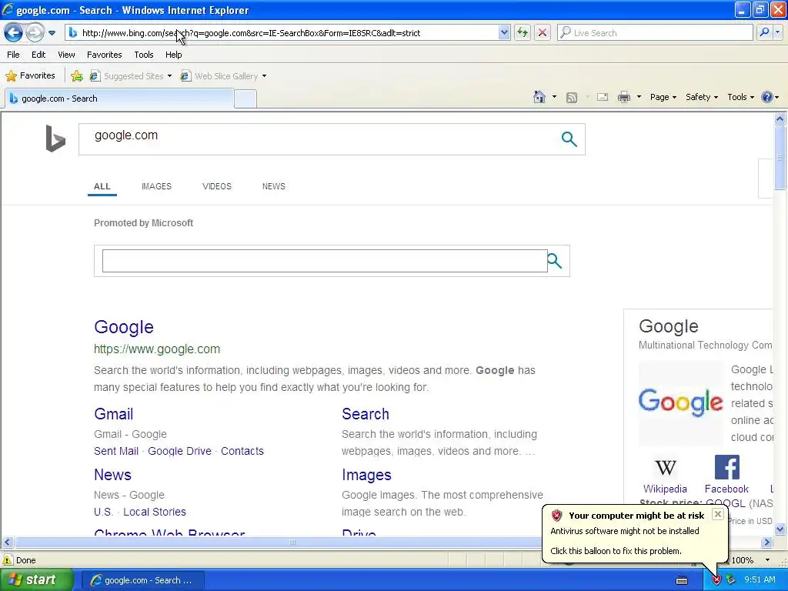The image size is (788, 591).
Task: Click the Google logo thumbnail in sidebar
Action: point(681,403)
